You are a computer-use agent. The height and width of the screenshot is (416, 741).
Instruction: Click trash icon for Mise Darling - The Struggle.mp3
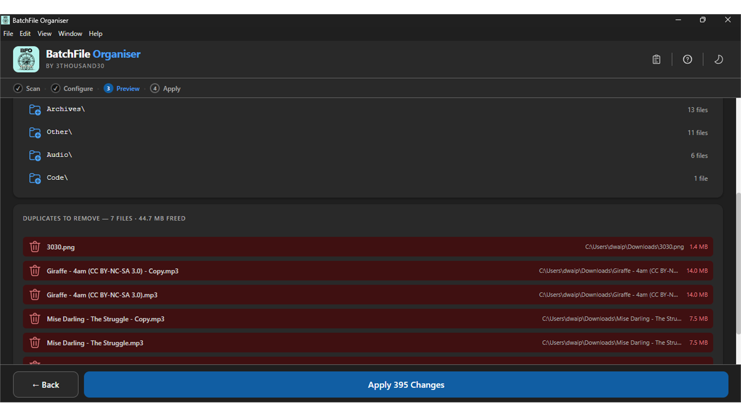point(35,342)
